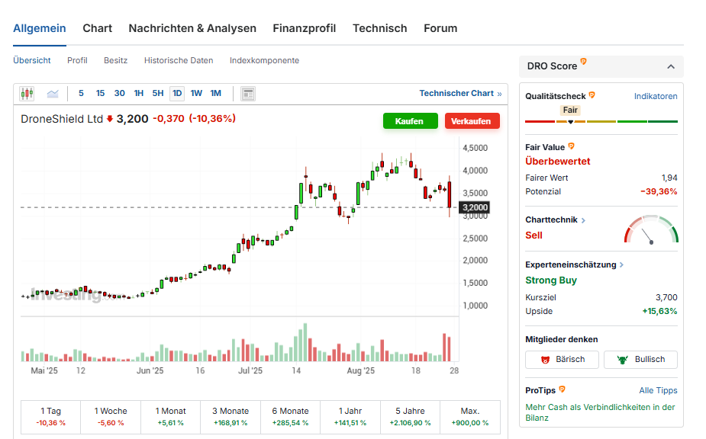Screen dimensions: 706x439
Task: Open the news overlay icon in chart toolbar
Action: tap(247, 94)
